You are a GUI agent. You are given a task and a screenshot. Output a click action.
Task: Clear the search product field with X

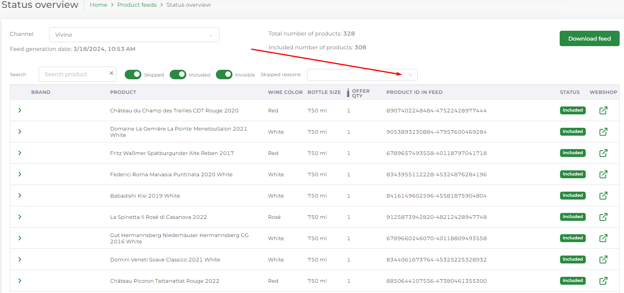coord(111,73)
